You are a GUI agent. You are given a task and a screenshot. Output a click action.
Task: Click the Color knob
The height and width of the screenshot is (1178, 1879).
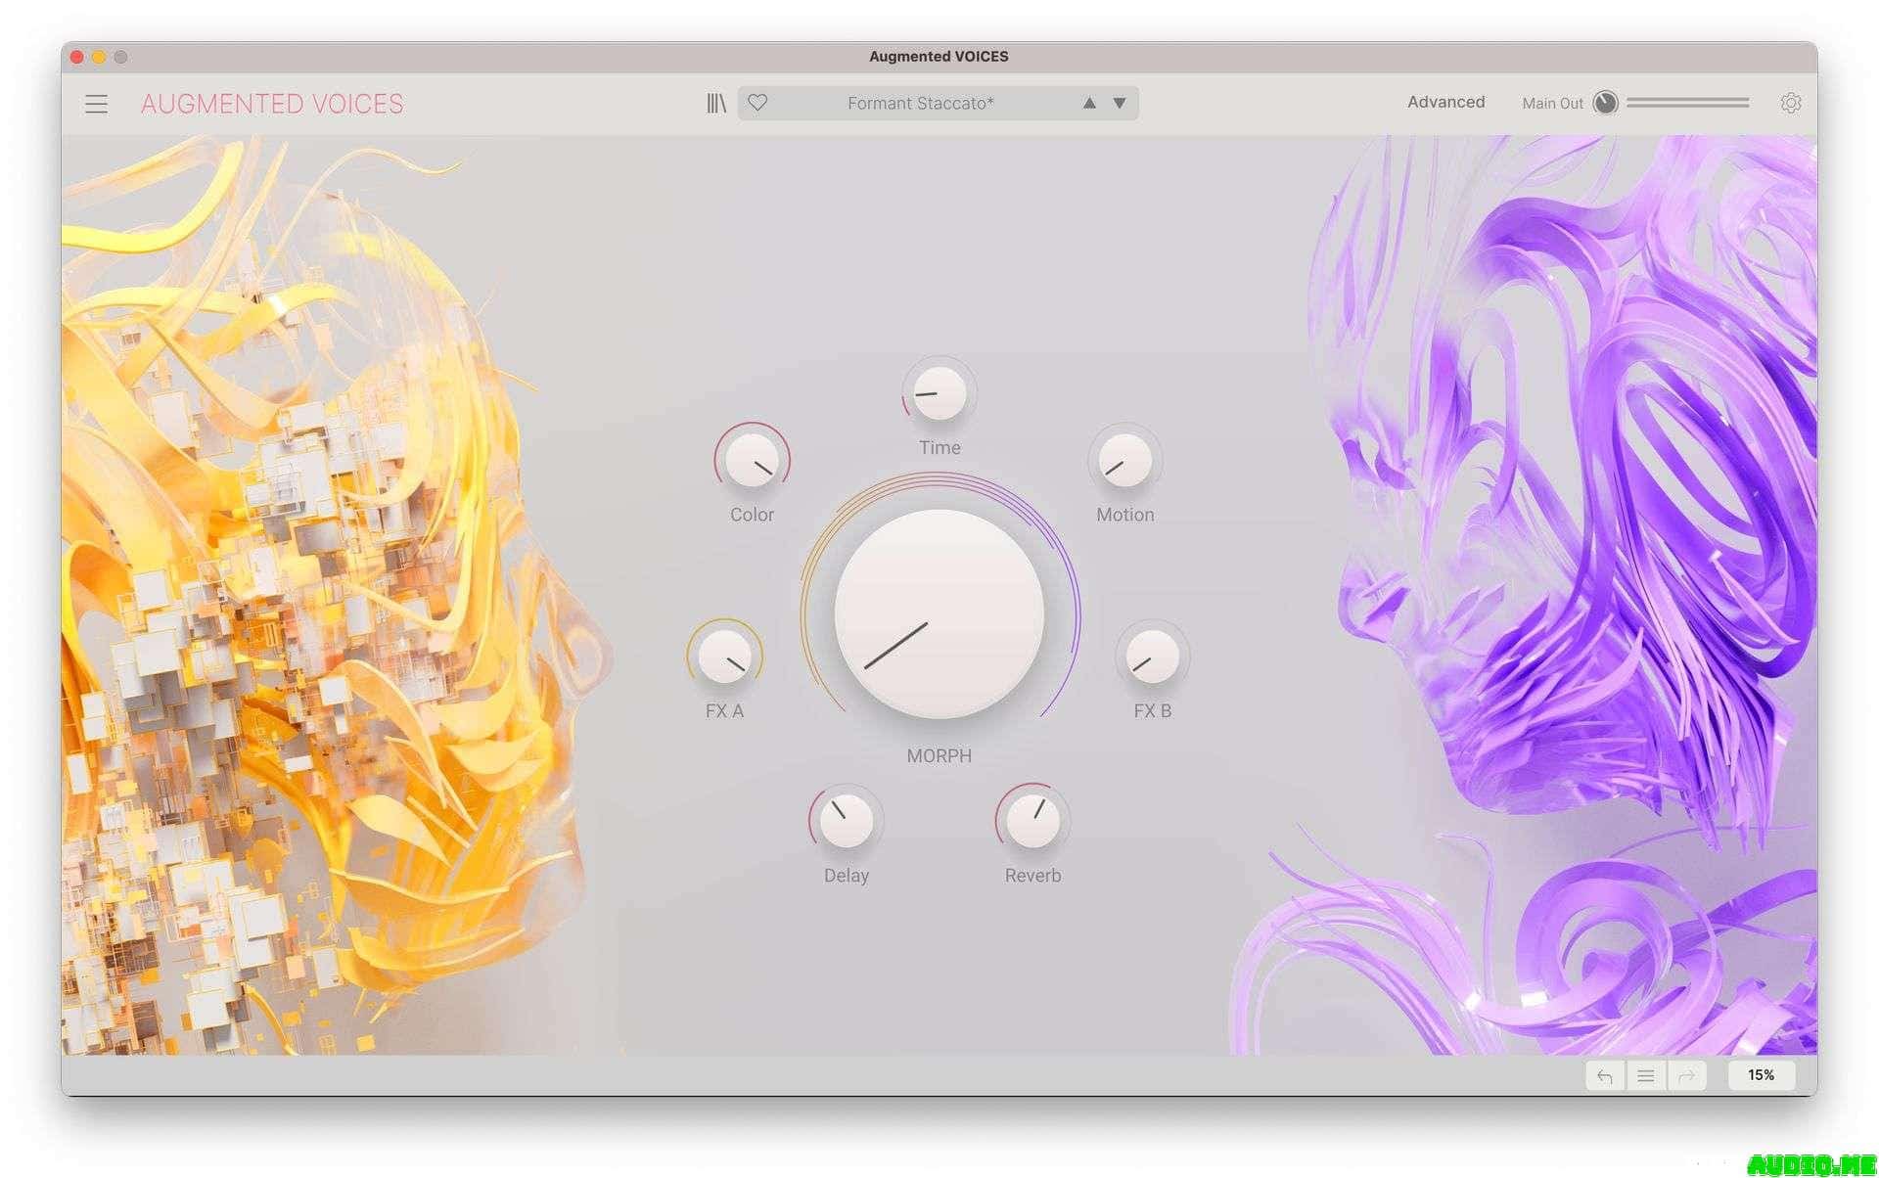click(x=752, y=460)
